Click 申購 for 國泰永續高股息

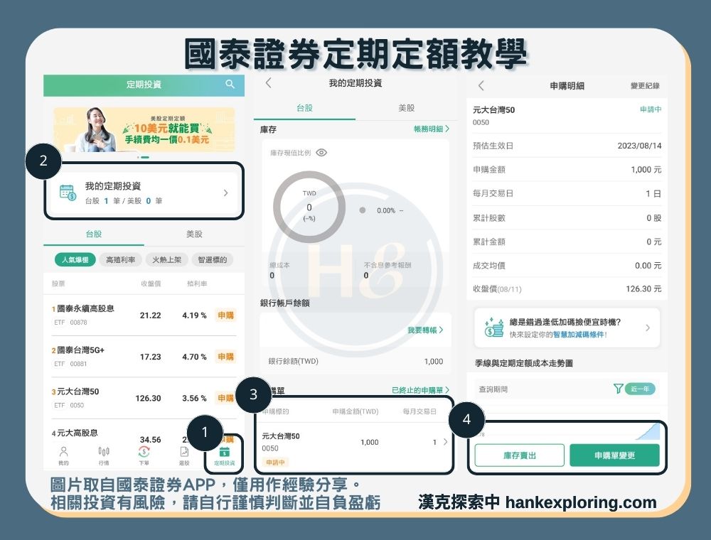tap(226, 315)
